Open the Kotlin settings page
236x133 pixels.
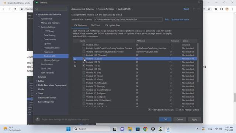point(41,89)
